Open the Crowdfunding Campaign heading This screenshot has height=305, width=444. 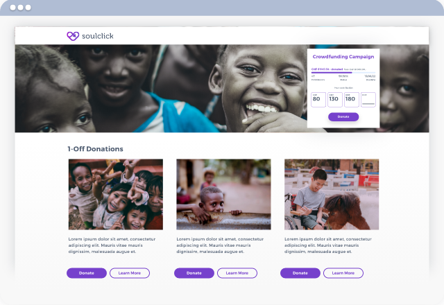coord(343,57)
